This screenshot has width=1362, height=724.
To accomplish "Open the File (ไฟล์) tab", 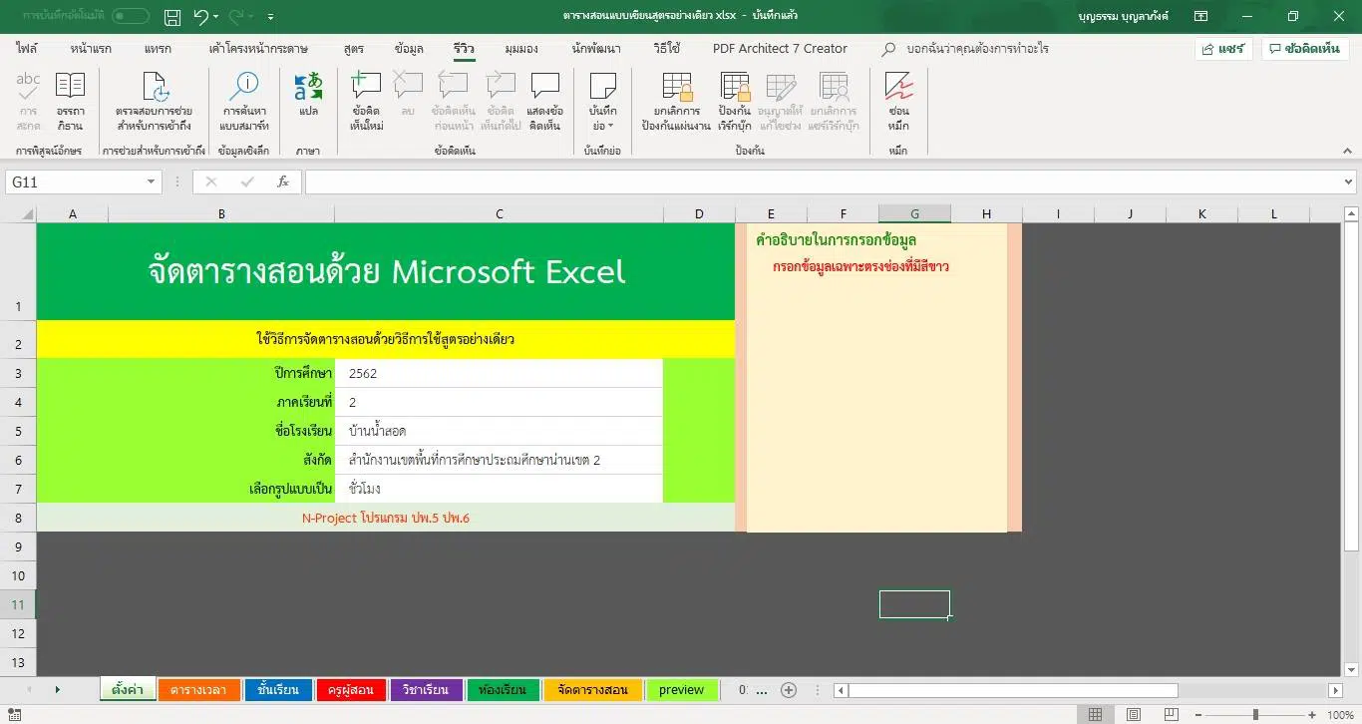I will [27, 48].
